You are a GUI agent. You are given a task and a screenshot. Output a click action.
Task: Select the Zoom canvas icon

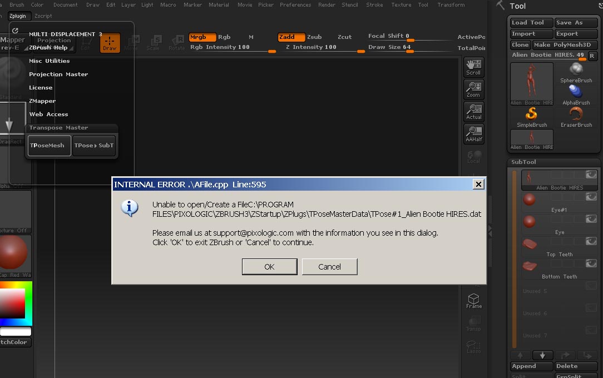(x=474, y=89)
